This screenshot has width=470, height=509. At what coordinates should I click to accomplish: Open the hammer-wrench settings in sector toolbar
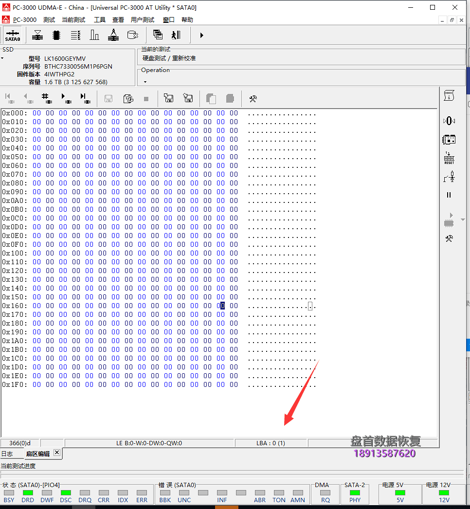[x=253, y=99]
